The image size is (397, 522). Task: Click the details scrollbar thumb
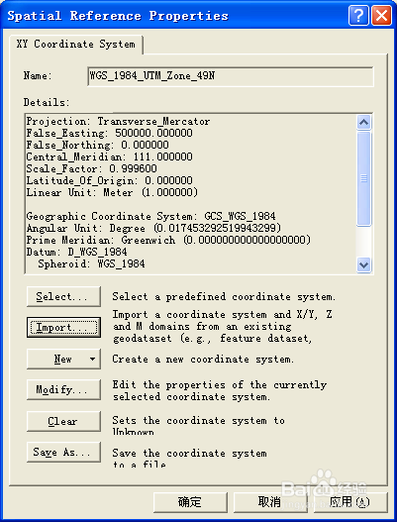click(363, 178)
